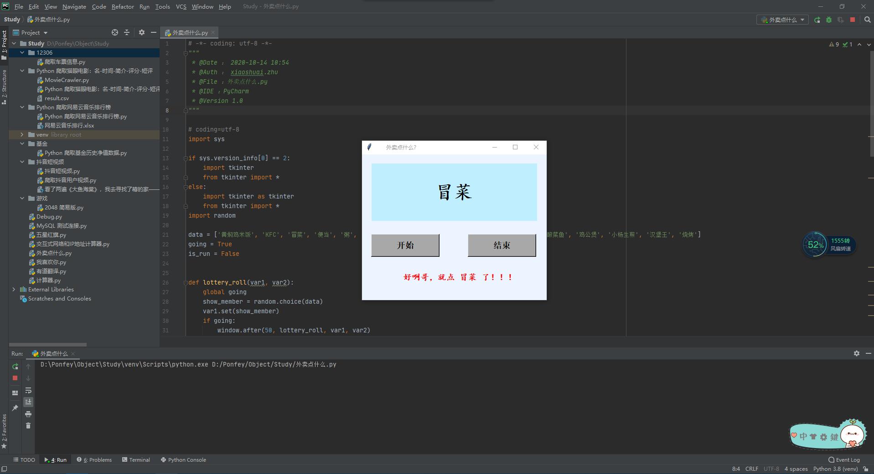Collapse the 12306 folder
Viewport: 874px width, 474px height.
coord(22,53)
